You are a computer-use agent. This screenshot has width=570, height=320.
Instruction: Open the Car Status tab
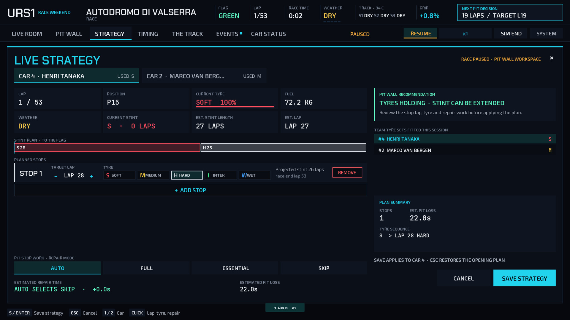coord(268,34)
